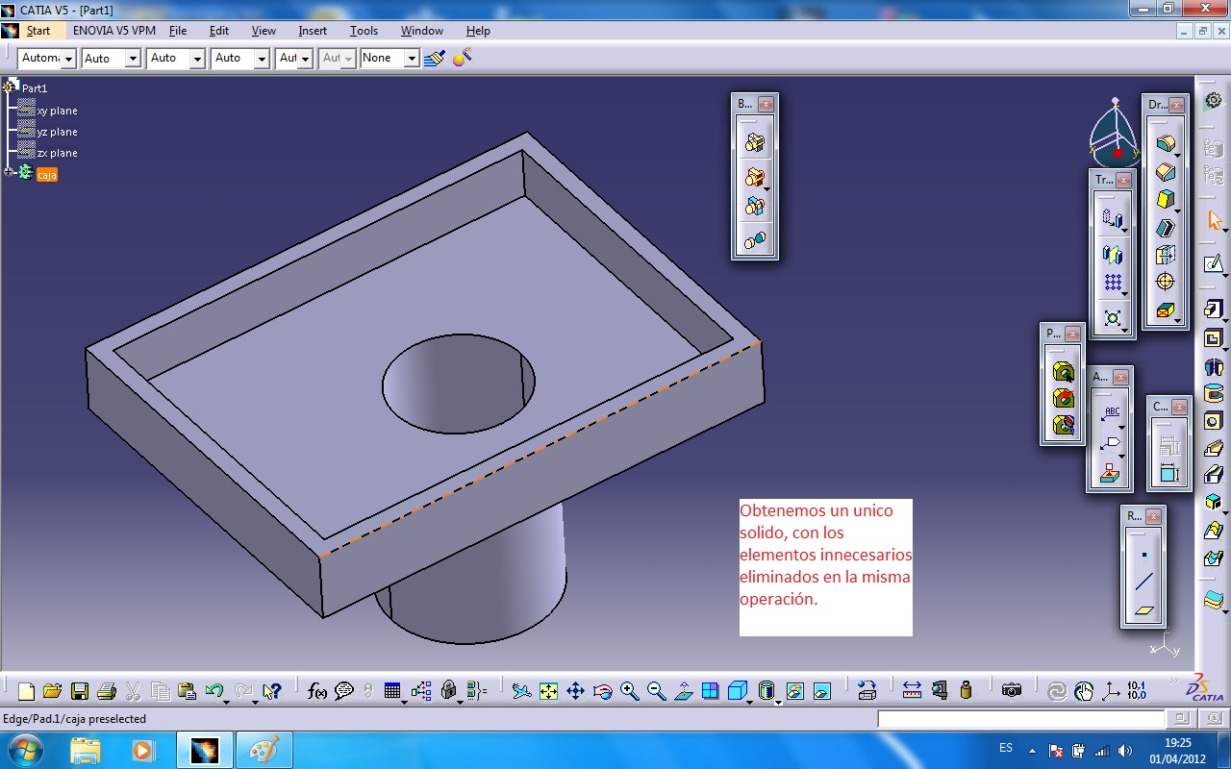Open the Window menu
The height and width of the screenshot is (769, 1231).
[422, 31]
